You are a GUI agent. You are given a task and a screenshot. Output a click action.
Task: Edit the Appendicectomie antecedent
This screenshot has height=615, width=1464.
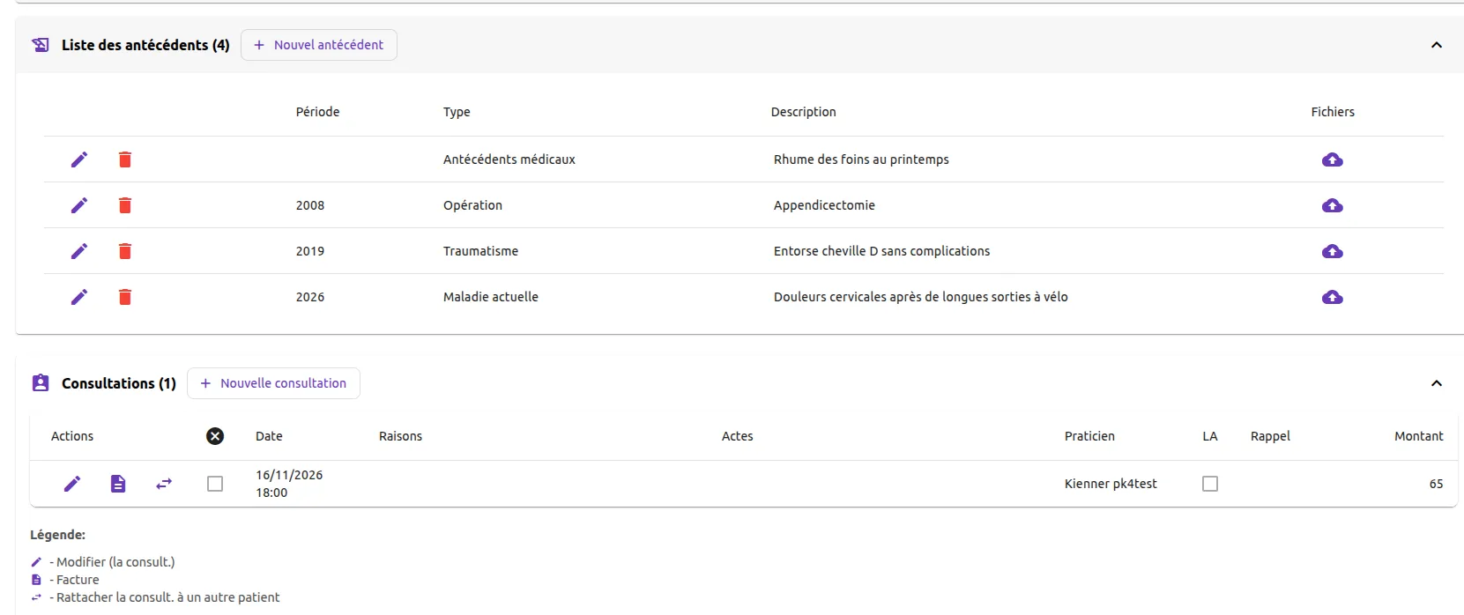tap(79, 205)
